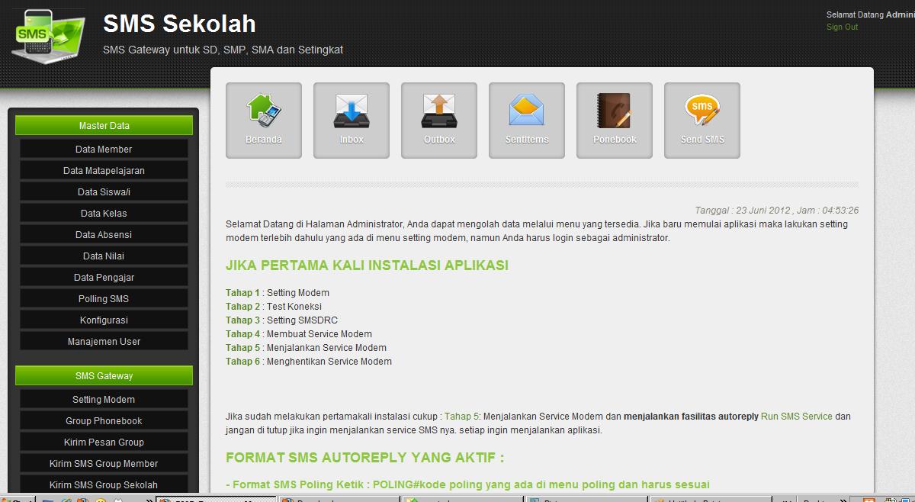Click the Master Data section header
Image resolution: width=915 pixels, height=502 pixels.
tap(104, 126)
